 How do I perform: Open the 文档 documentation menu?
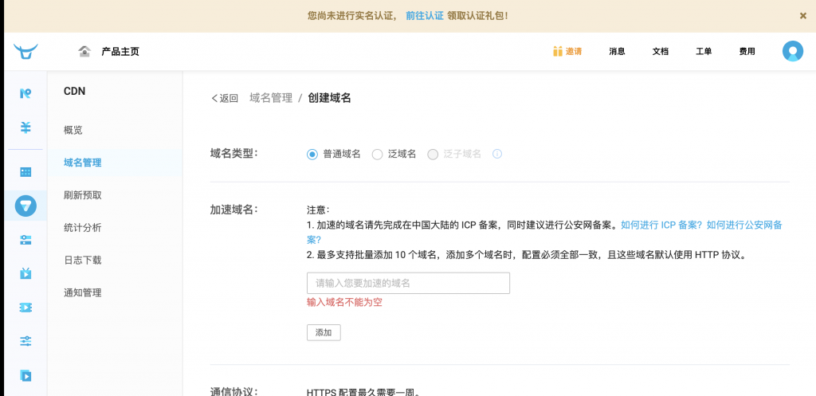click(x=661, y=52)
